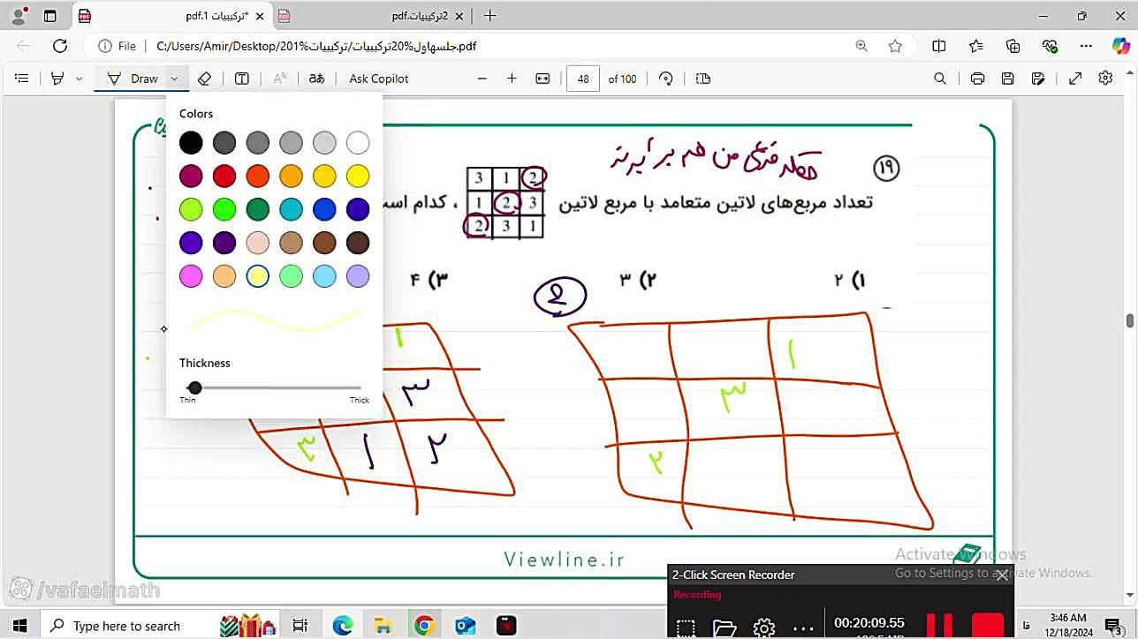
Task: Zoom out the PDF with minus
Action: (x=482, y=79)
